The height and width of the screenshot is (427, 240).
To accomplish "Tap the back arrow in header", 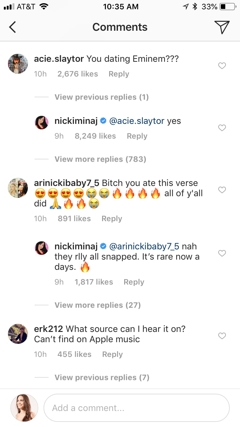I will 12,27.
